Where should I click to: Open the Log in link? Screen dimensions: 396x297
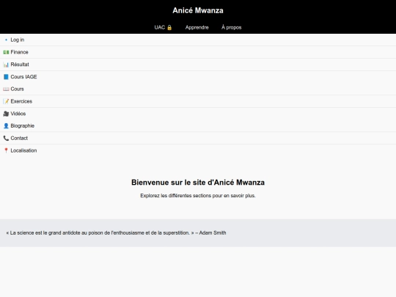click(x=18, y=40)
